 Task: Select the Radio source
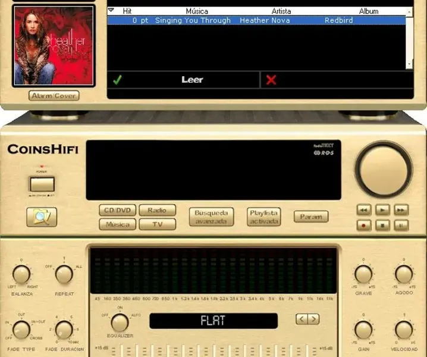[157, 210]
